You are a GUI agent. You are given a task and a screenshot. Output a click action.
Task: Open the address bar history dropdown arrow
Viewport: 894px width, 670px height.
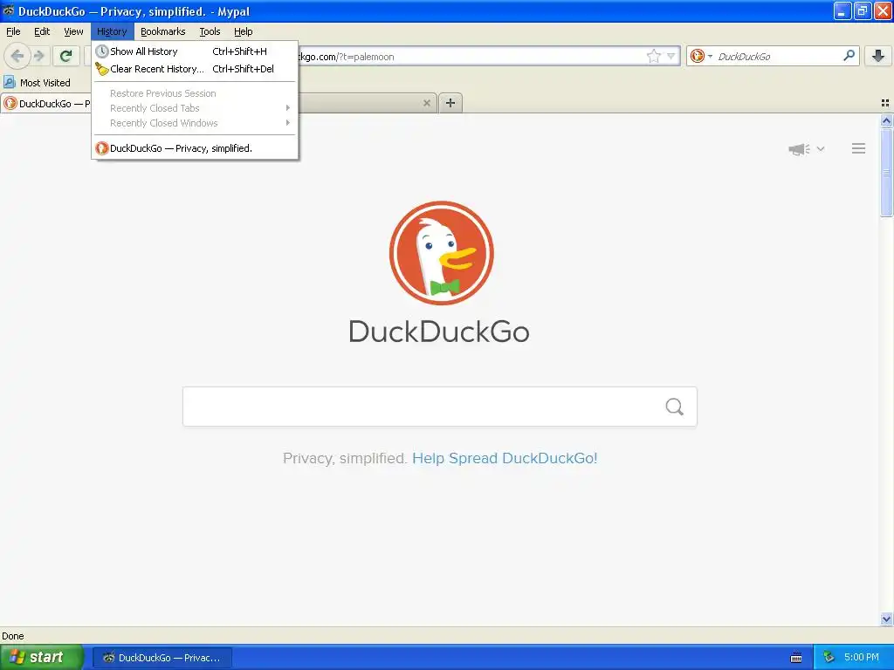[671, 56]
